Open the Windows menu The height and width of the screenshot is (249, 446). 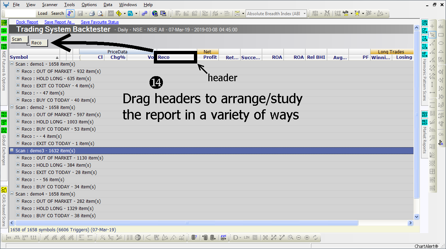[128, 5]
